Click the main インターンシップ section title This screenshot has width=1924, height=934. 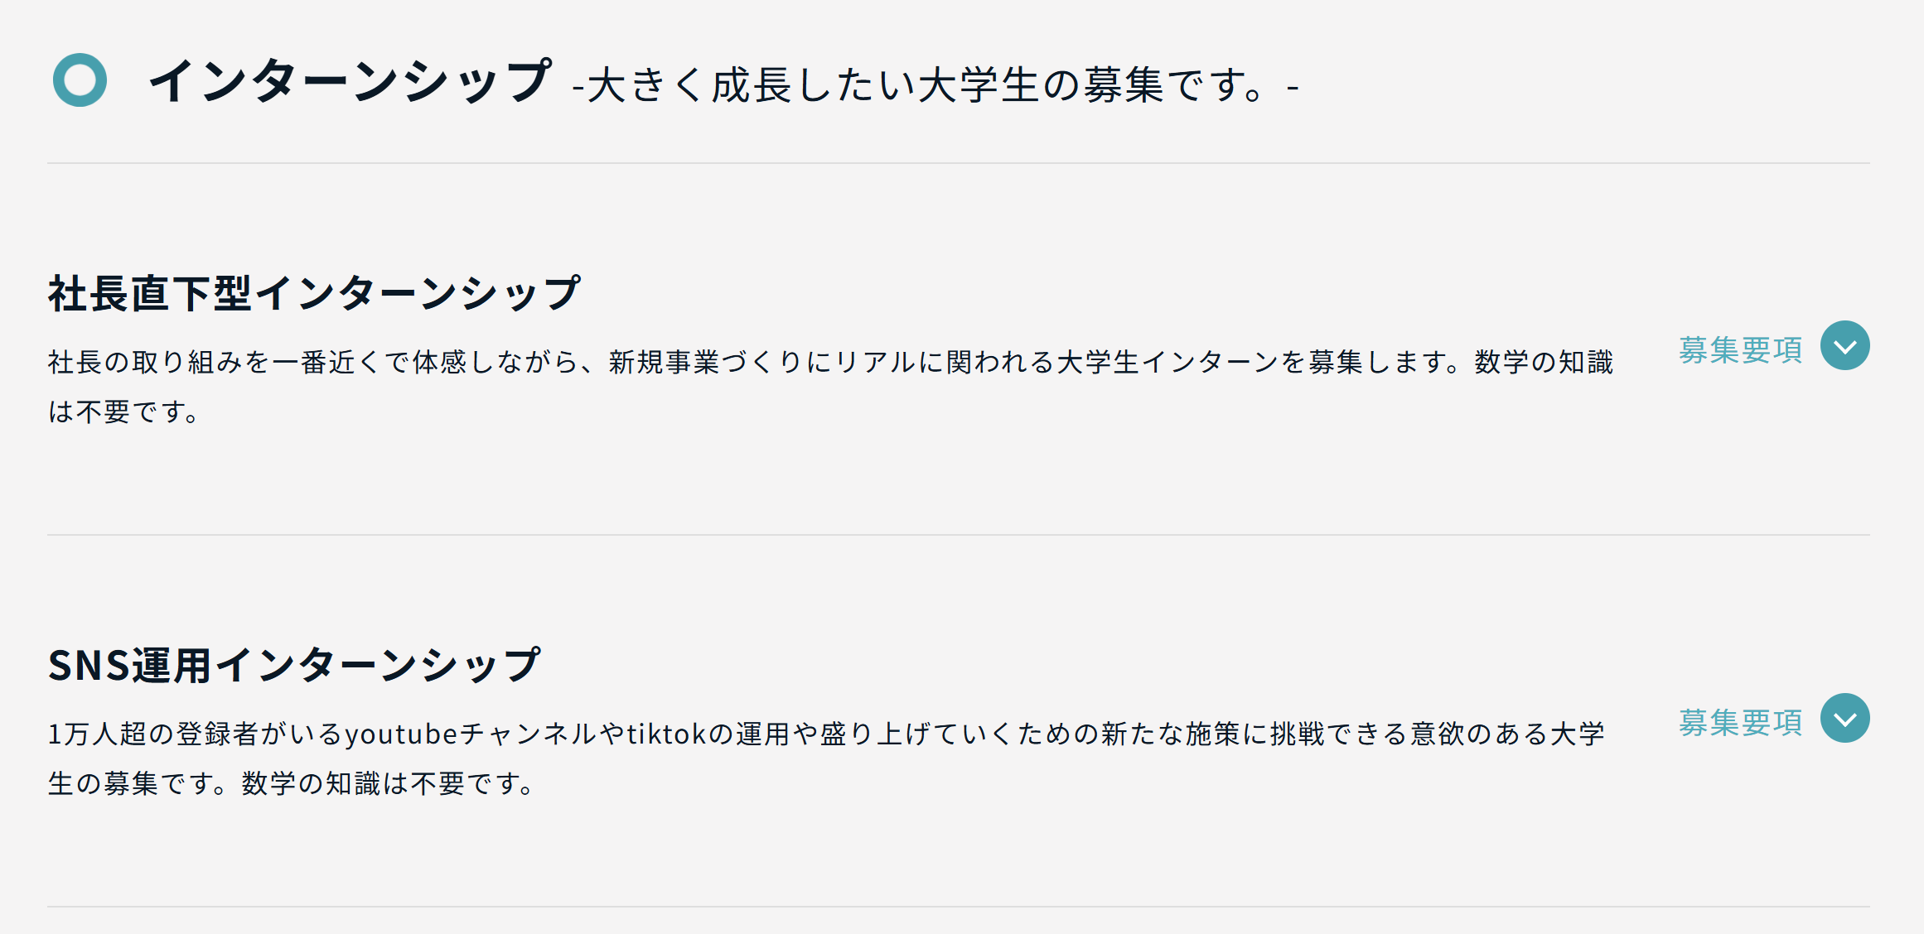click(x=350, y=80)
